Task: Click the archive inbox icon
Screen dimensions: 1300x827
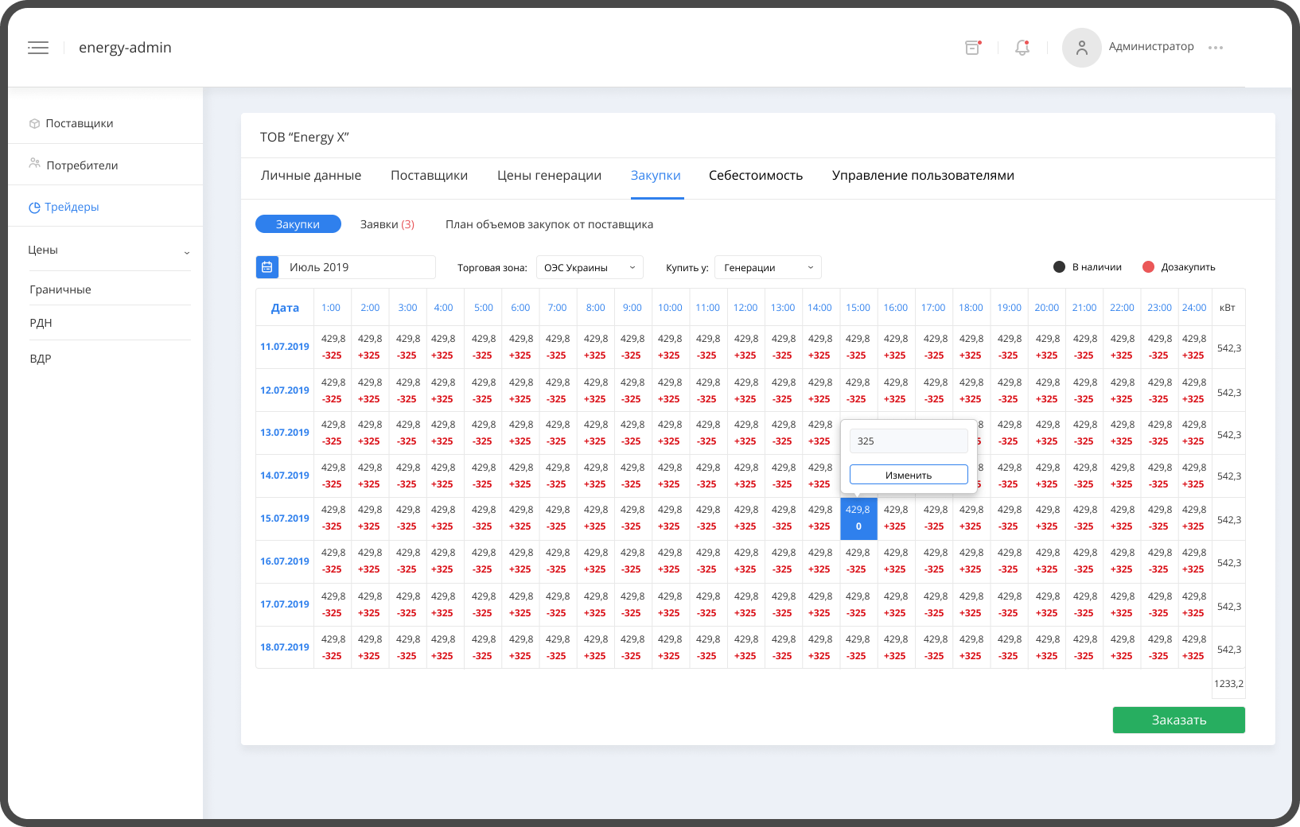Action: tap(972, 48)
